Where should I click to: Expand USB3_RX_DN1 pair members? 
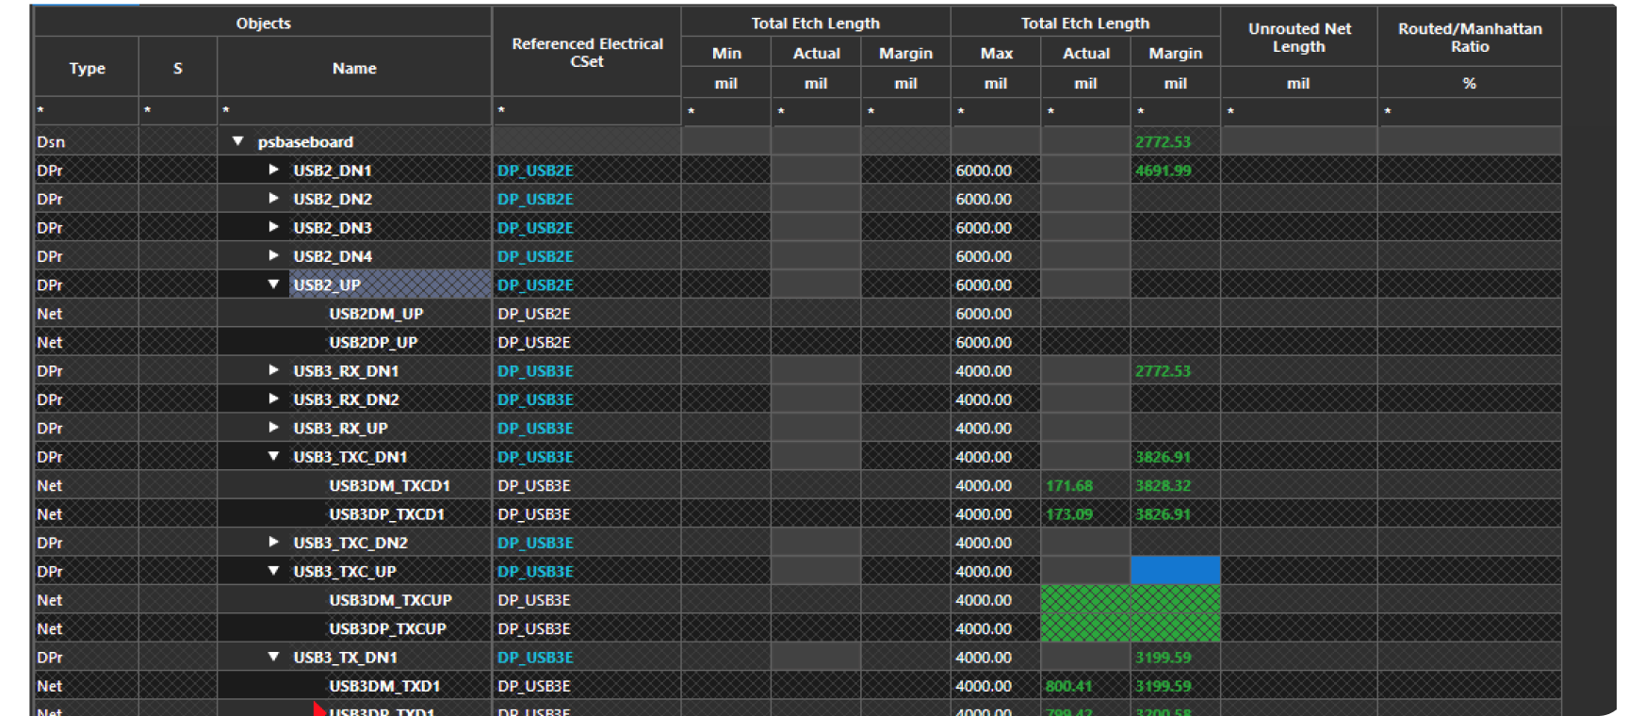point(273,370)
